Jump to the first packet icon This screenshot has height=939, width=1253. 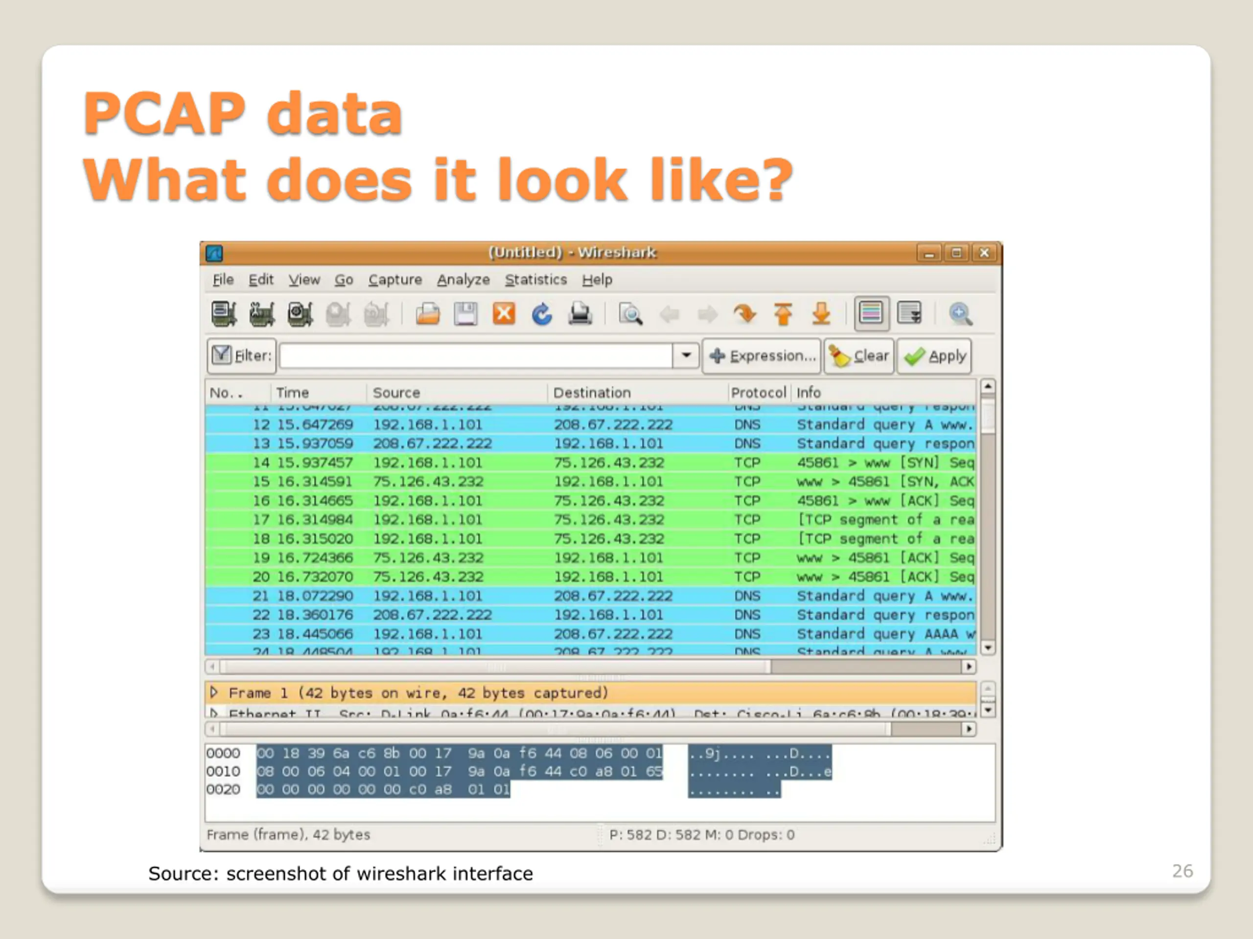(783, 313)
